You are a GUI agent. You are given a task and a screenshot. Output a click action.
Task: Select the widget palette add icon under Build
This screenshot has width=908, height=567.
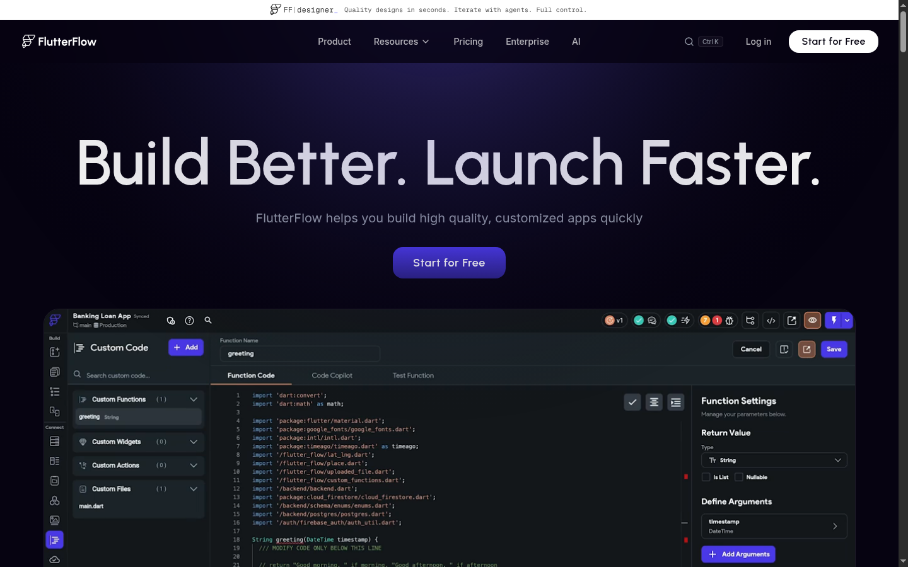[55, 352]
